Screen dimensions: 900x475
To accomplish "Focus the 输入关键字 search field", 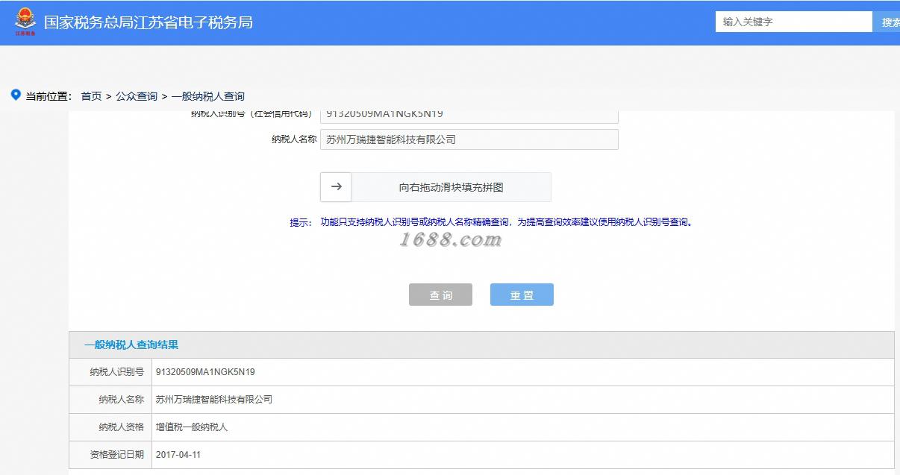I will pyautogui.click(x=793, y=22).
